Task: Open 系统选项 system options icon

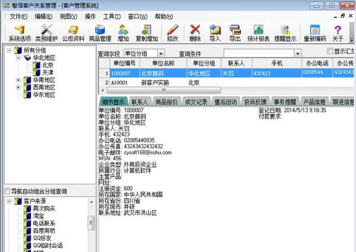Action: (20, 33)
